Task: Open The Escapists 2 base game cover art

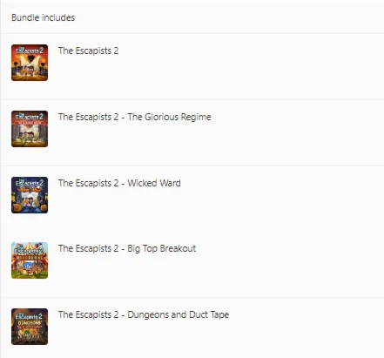Action: point(30,63)
